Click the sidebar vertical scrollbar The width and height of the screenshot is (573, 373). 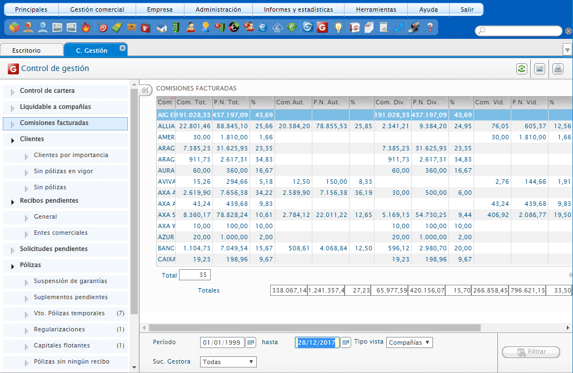pyautogui.click(x=134, y=200)
